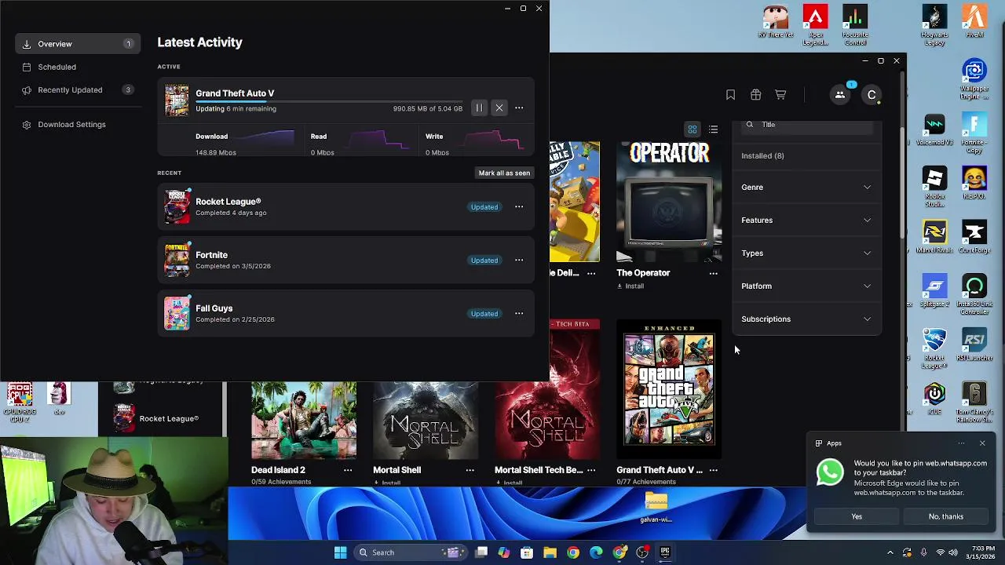This screenshot has width=1005, height=565.
Task: Click Updated badge for Fall Guys
Action: [x=484, y=314]
